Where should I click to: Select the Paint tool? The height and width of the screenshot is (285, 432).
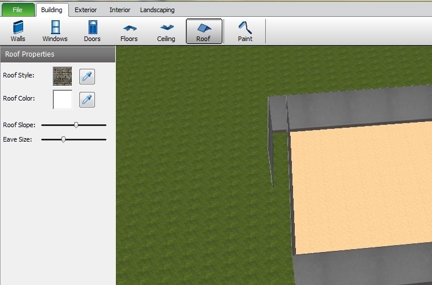pyautogui.click(x=245, y=31)
